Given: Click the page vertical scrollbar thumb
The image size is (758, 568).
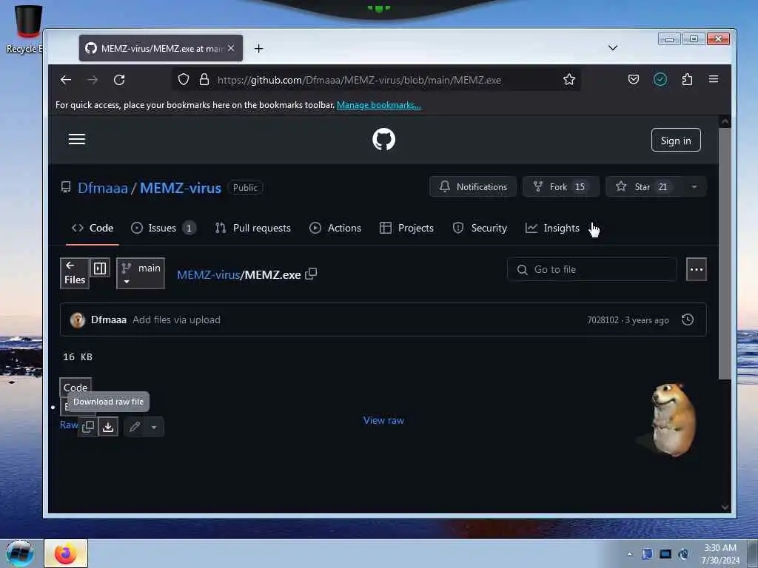Looking at the screenshot, I should coord(724,254).
